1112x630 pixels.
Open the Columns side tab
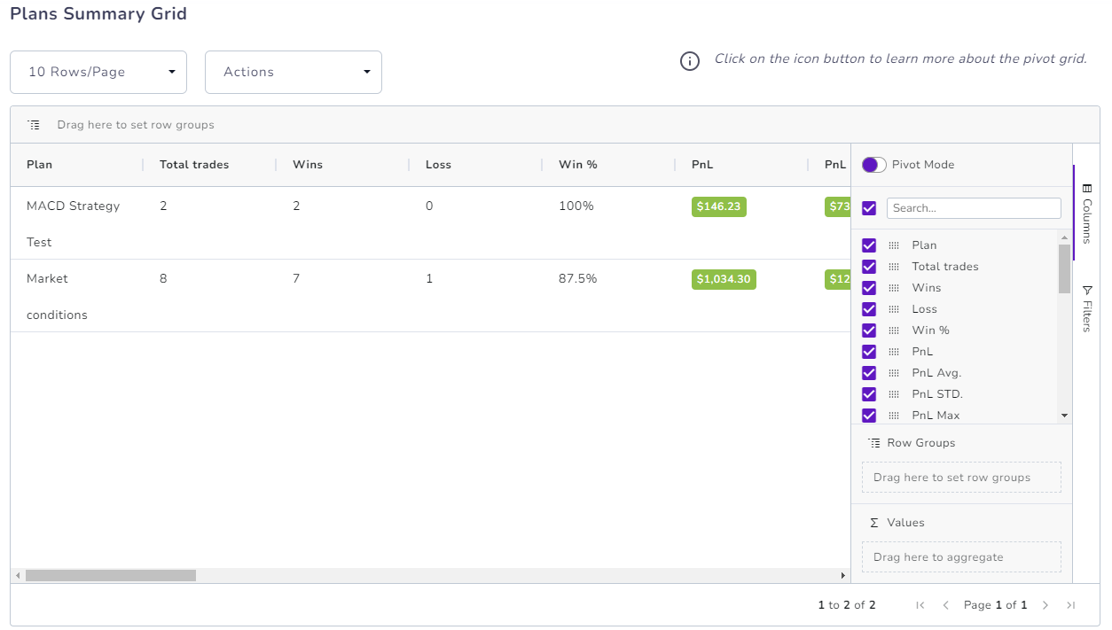(x=1087, y=213)
